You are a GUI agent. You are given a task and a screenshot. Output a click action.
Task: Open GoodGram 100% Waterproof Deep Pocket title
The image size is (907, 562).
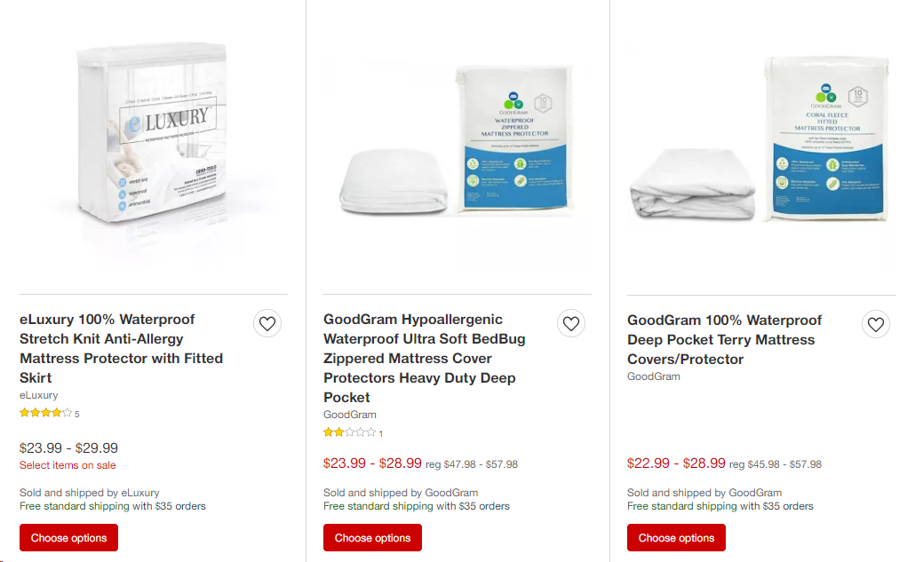pyautogui.click(x=724, y=339)
